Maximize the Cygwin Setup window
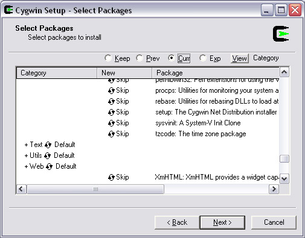The image size is (305, 238). pos(281,10)
